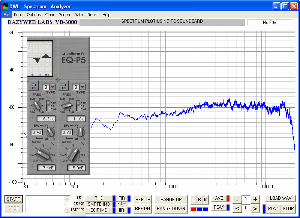The height and width of the screenshot is (218, 300).
Task: Click the BW value field showing 0.48
Action: 37,132
